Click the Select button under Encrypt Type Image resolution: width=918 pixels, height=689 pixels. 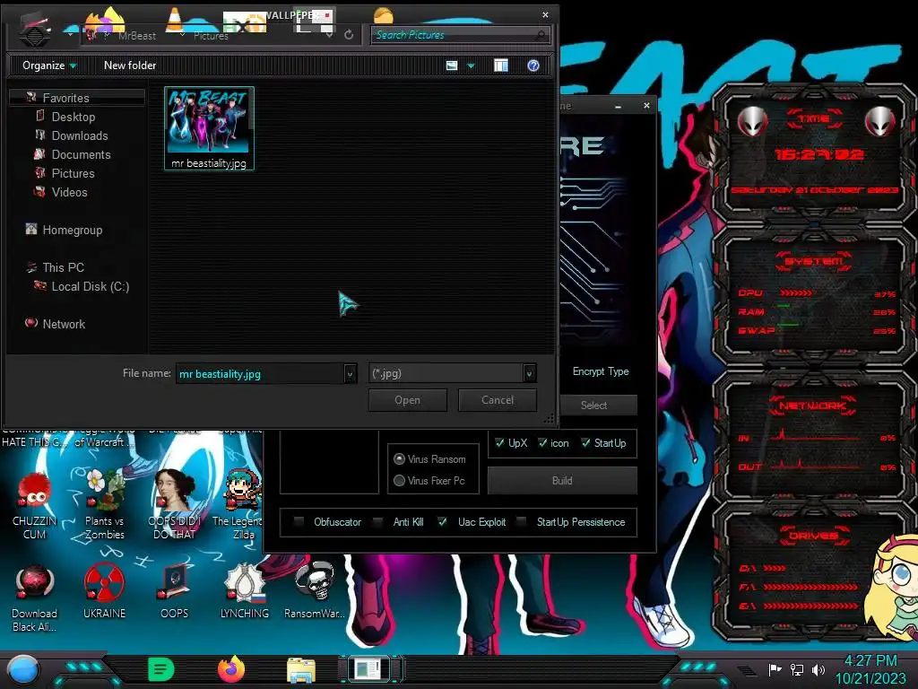[x=597, y=405]
